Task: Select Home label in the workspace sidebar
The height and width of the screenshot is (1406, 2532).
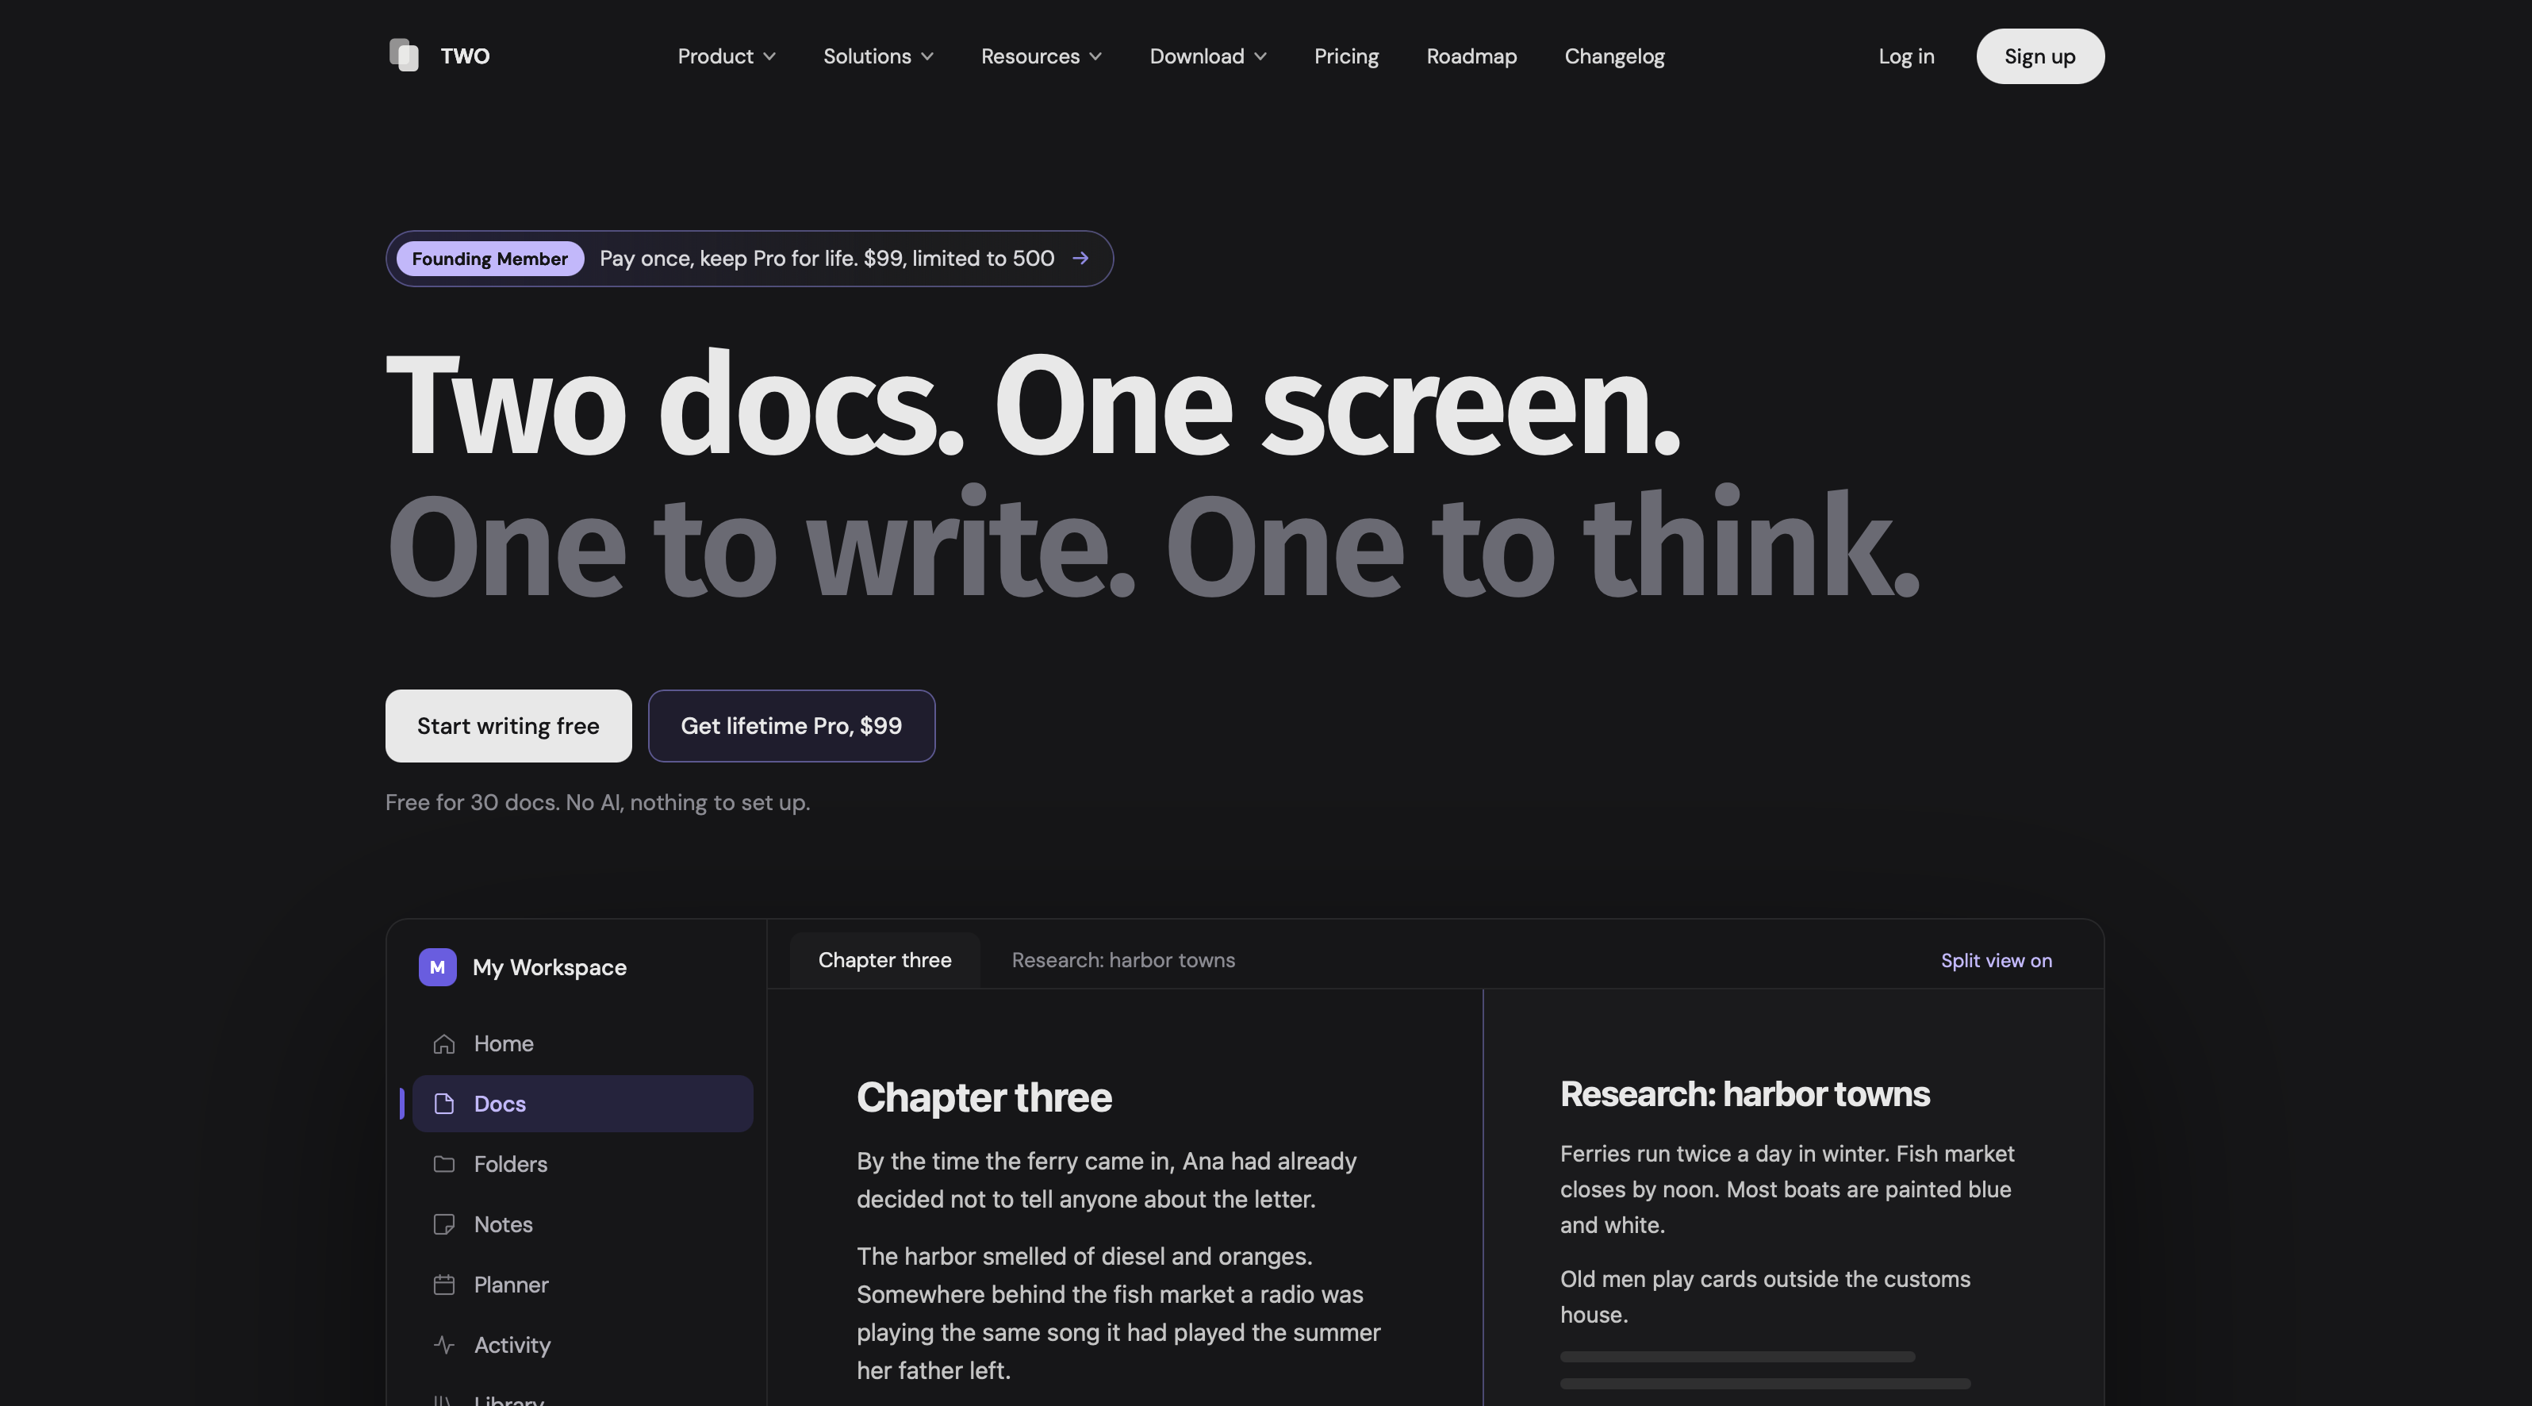Action: [503, 1043]
